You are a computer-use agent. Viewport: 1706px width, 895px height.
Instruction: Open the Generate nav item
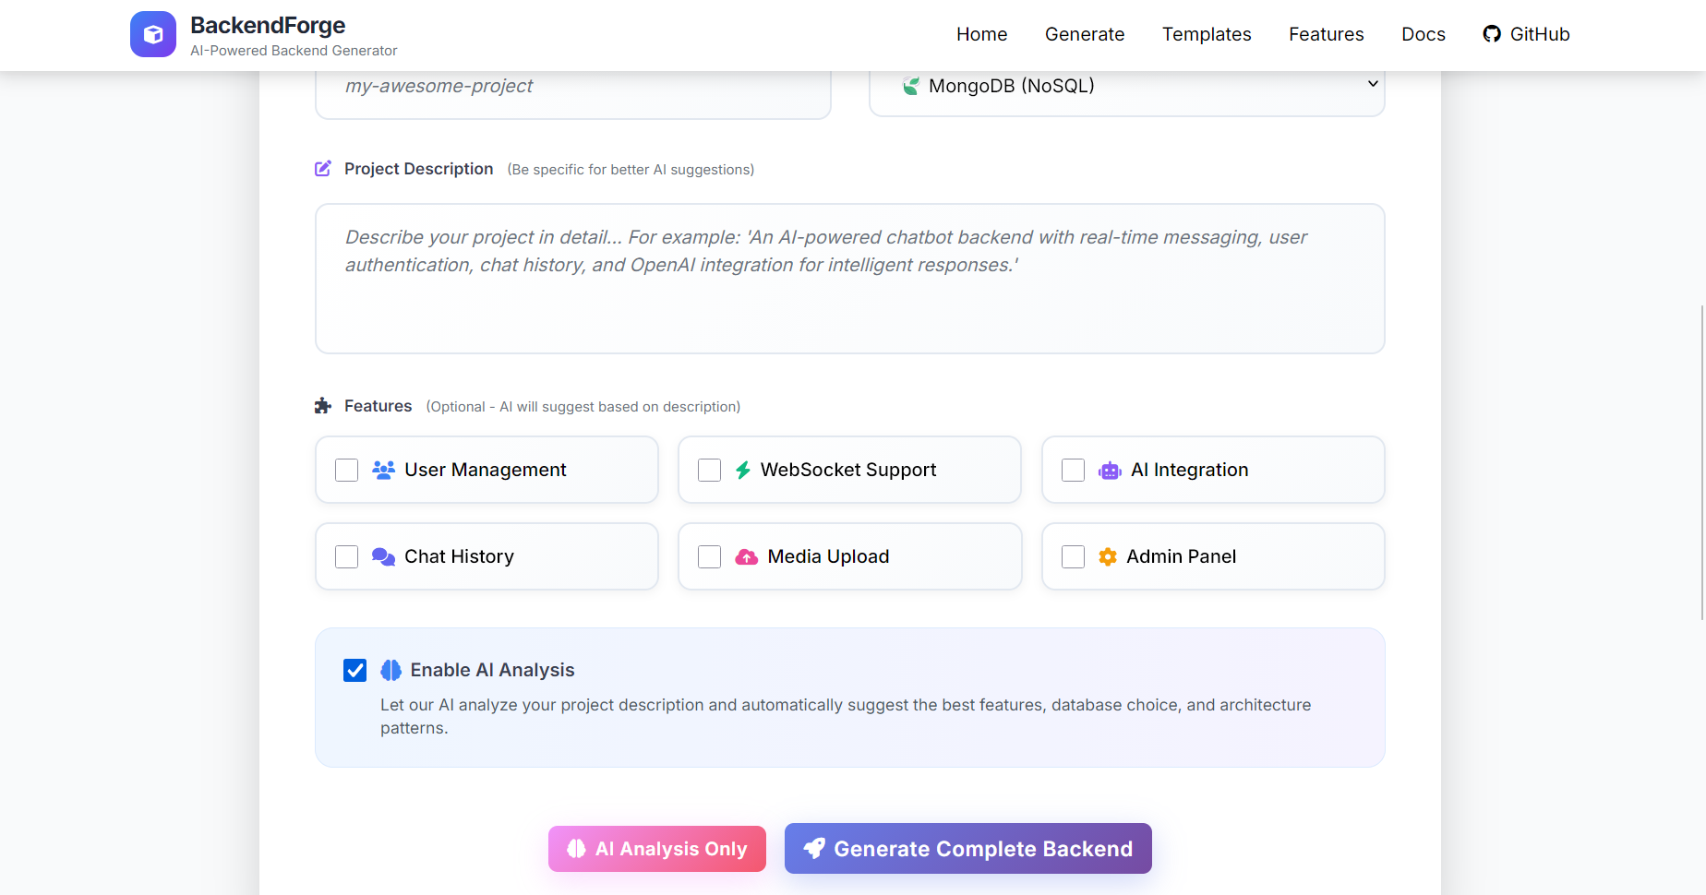(1085, 34)
